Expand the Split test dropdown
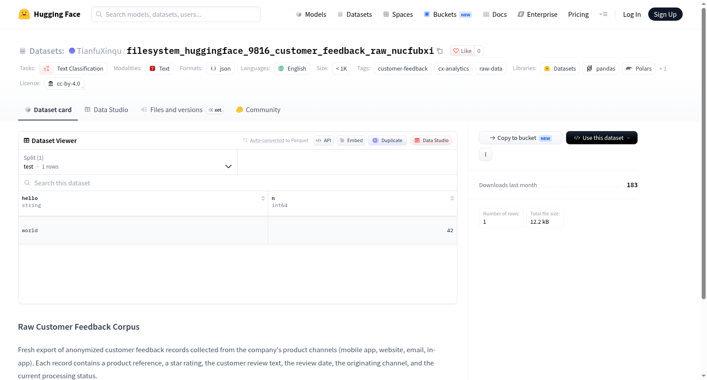Image resolution: width=707 pixels, height=380 pixels. tap(128, 162)
